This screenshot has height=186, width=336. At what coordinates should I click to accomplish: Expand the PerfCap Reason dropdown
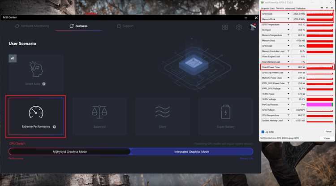click(x=289, y=104)
